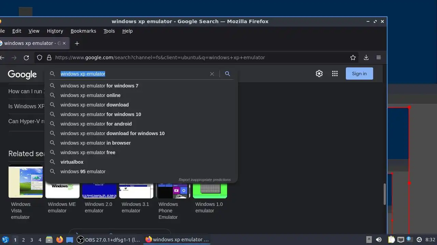Click the blue magnifier search button
437x245 pixels.
click(227, 73)
